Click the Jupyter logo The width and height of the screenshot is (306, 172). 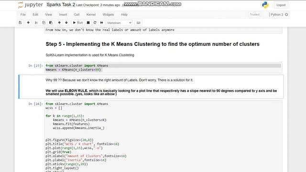[x=30, y=5]
